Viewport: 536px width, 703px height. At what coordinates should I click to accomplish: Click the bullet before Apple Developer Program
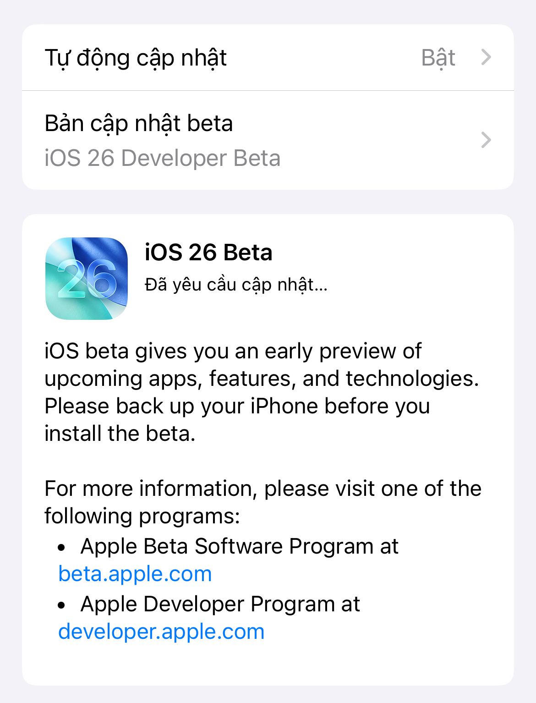coord(62,605)
